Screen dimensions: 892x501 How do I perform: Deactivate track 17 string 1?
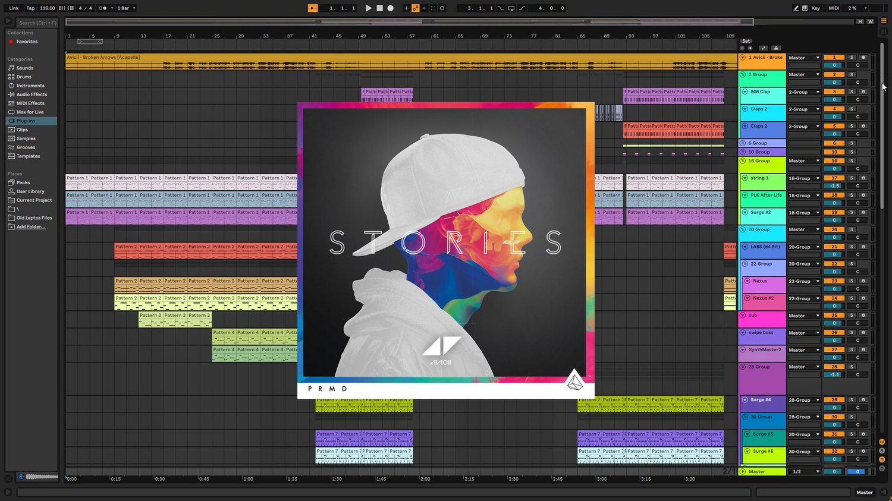tap(834, 178)
